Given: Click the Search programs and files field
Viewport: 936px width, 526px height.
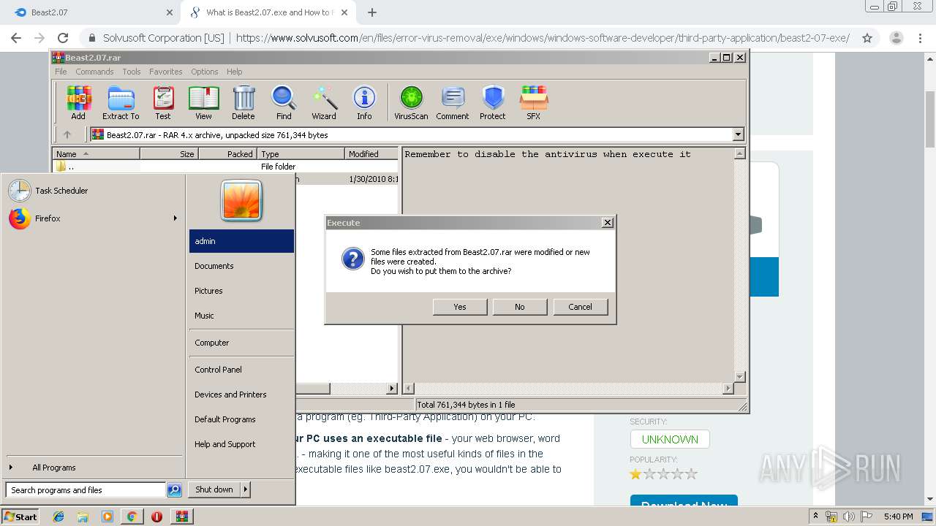Looking at the screenshot, I should 86,490.
